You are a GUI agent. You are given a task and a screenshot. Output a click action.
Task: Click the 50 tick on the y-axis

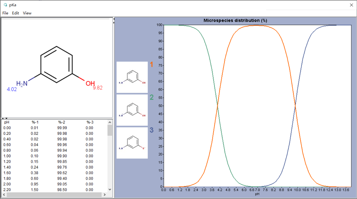pyautogui.click(x=160, y=106)
